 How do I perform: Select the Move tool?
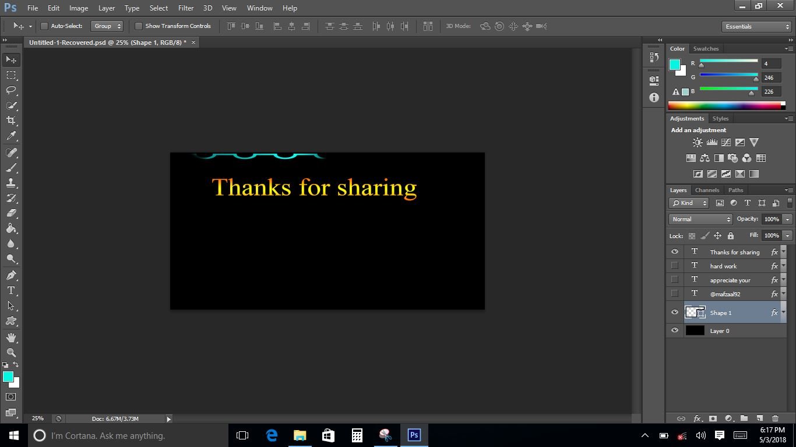tap(11, 59)
